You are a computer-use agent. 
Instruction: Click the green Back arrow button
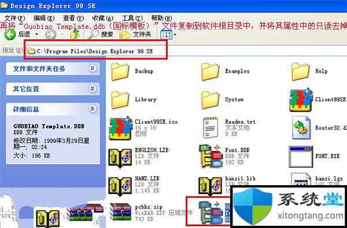[x=10, y=35]
